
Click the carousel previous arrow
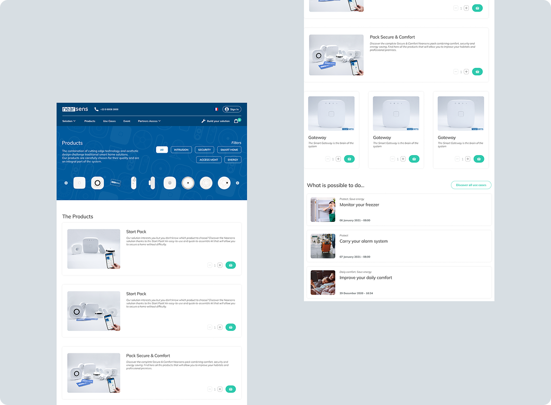pos(66,183)
